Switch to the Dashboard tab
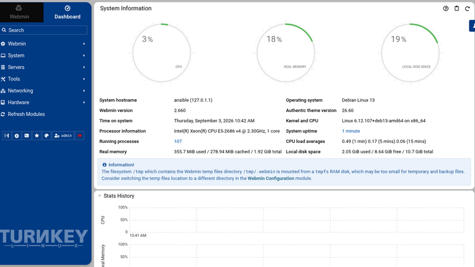 pos(67,12)
